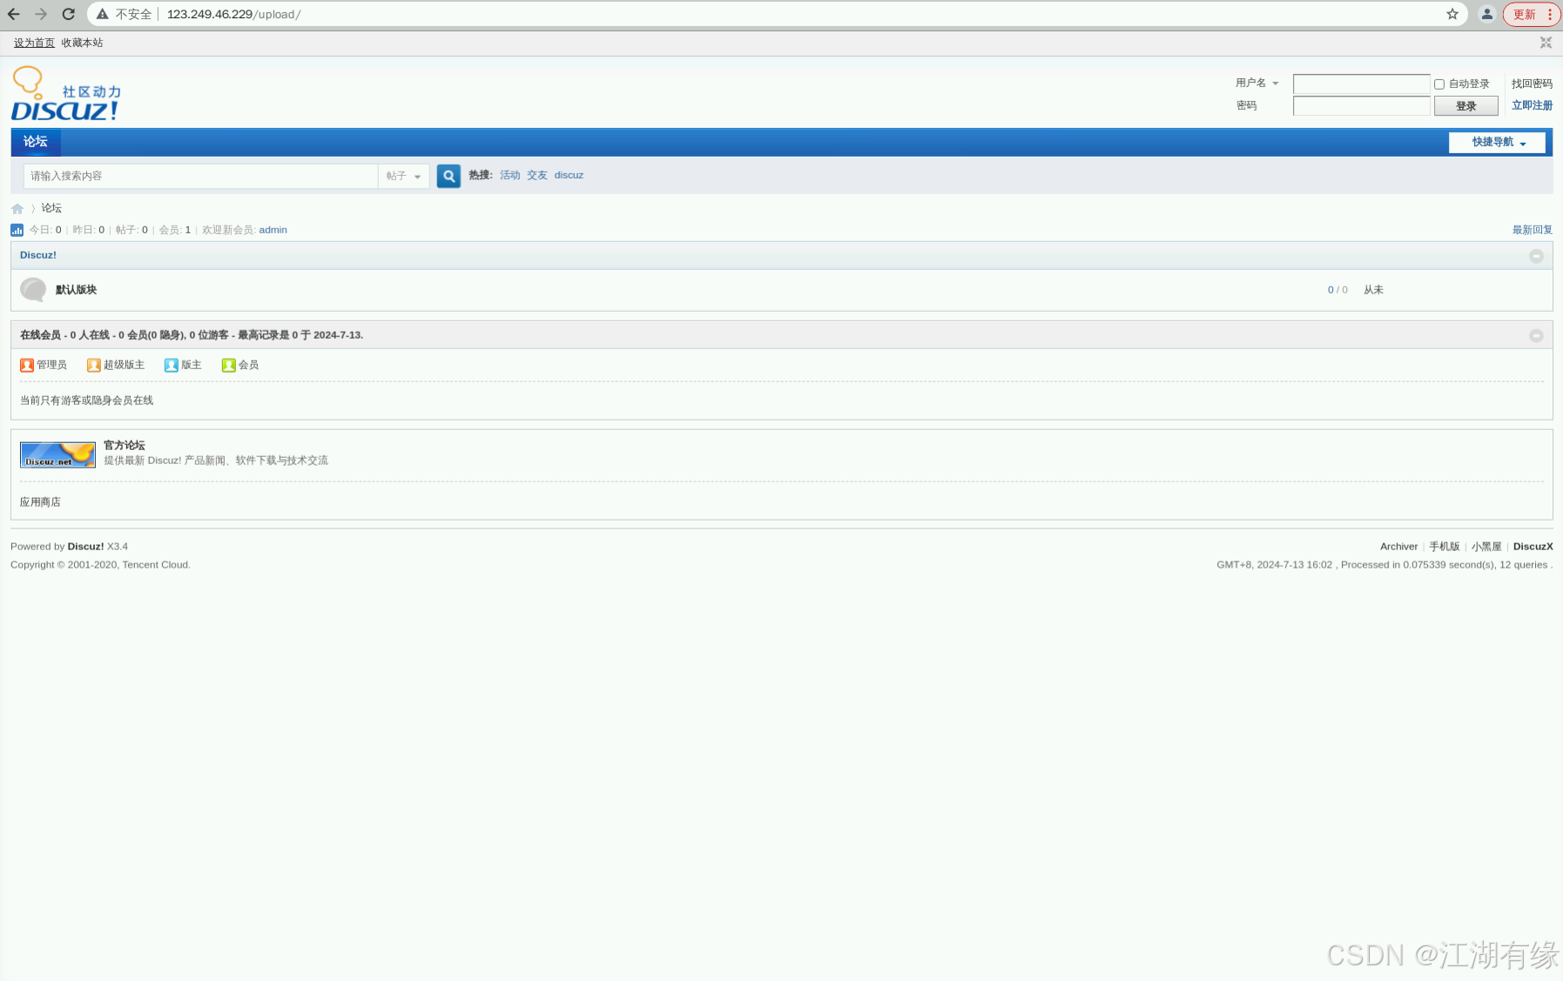
Task: Click the username input field
Action: coord(1361,84)
